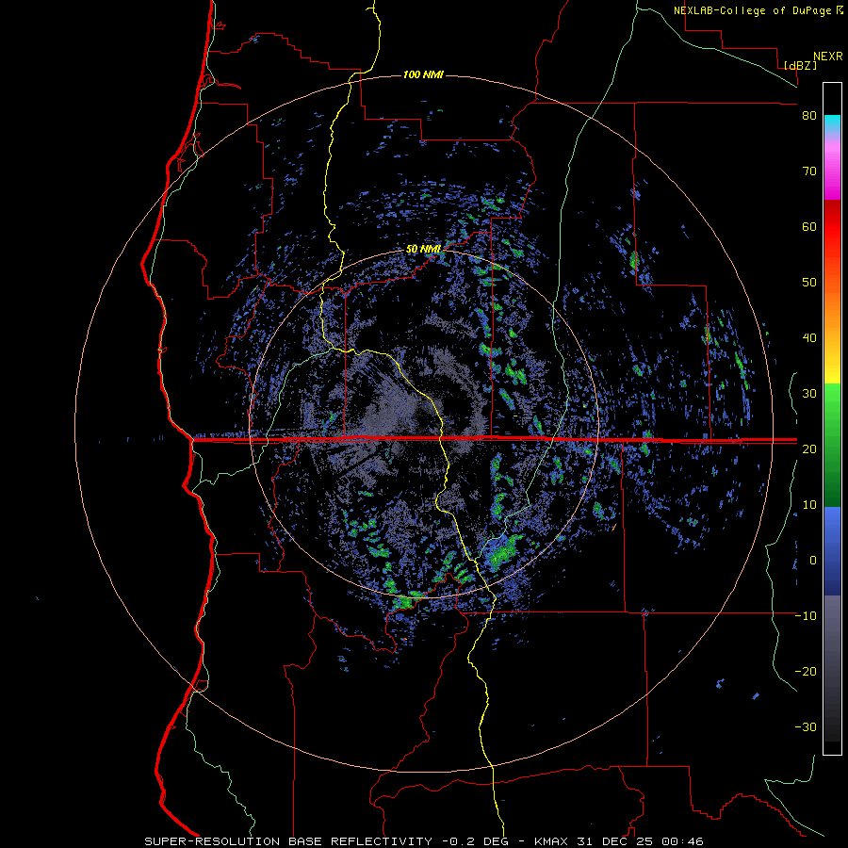Click the 40 value on the color scale

pos(809,338)
